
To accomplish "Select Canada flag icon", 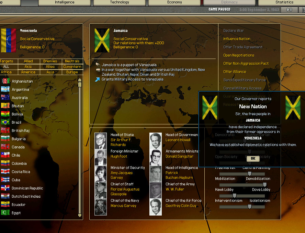I will click(5, 147).
